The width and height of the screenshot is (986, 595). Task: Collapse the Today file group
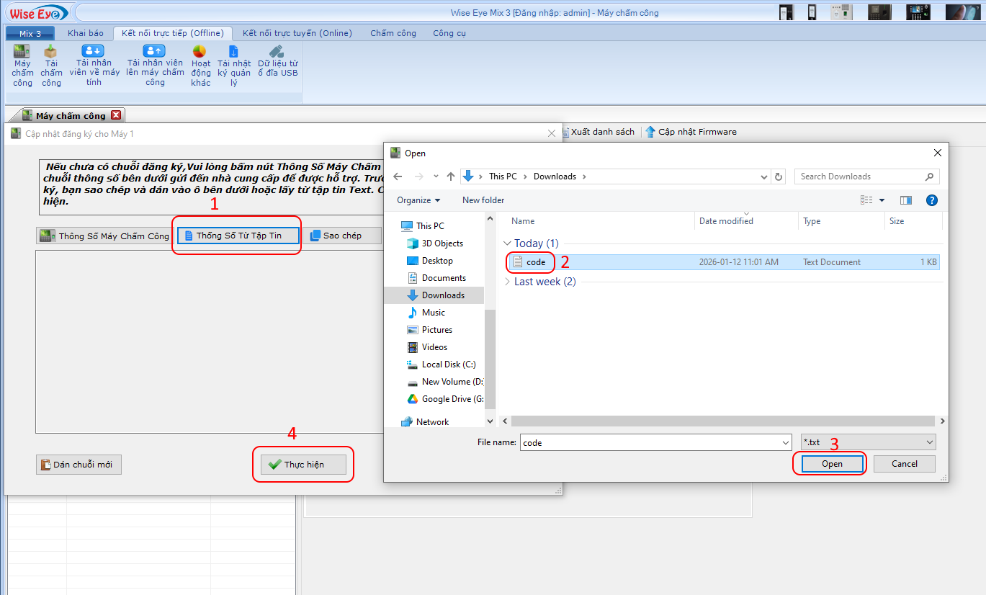(x=507, y=243)
